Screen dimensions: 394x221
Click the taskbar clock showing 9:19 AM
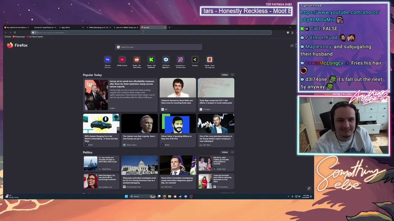click(x=306, y=196)
